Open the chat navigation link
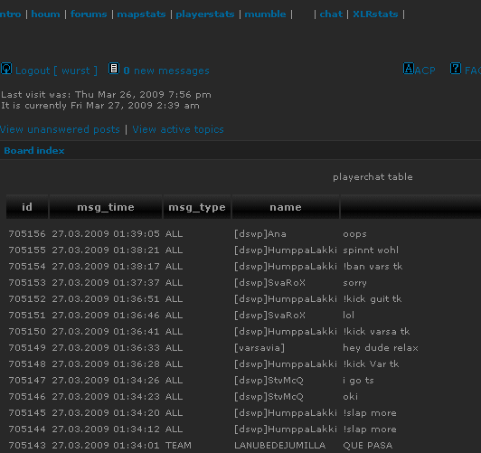The height and width of the screenshot is (453, 481). pos(331,14)
